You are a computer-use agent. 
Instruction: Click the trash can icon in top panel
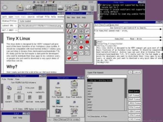point(92,8)
